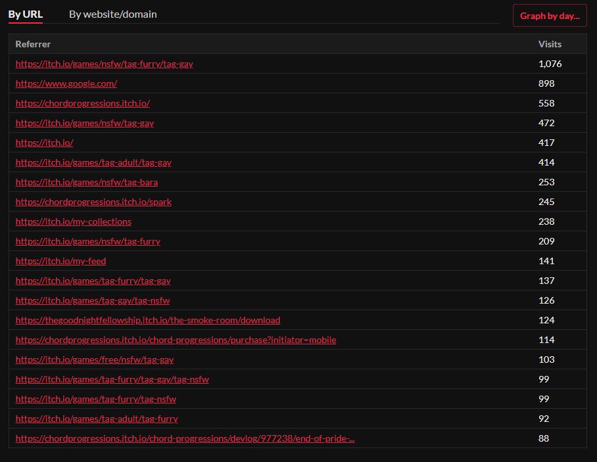Open the https://itch.io/ referrer link
Screen dimensions: 597x462
click(x=44, y=143)
